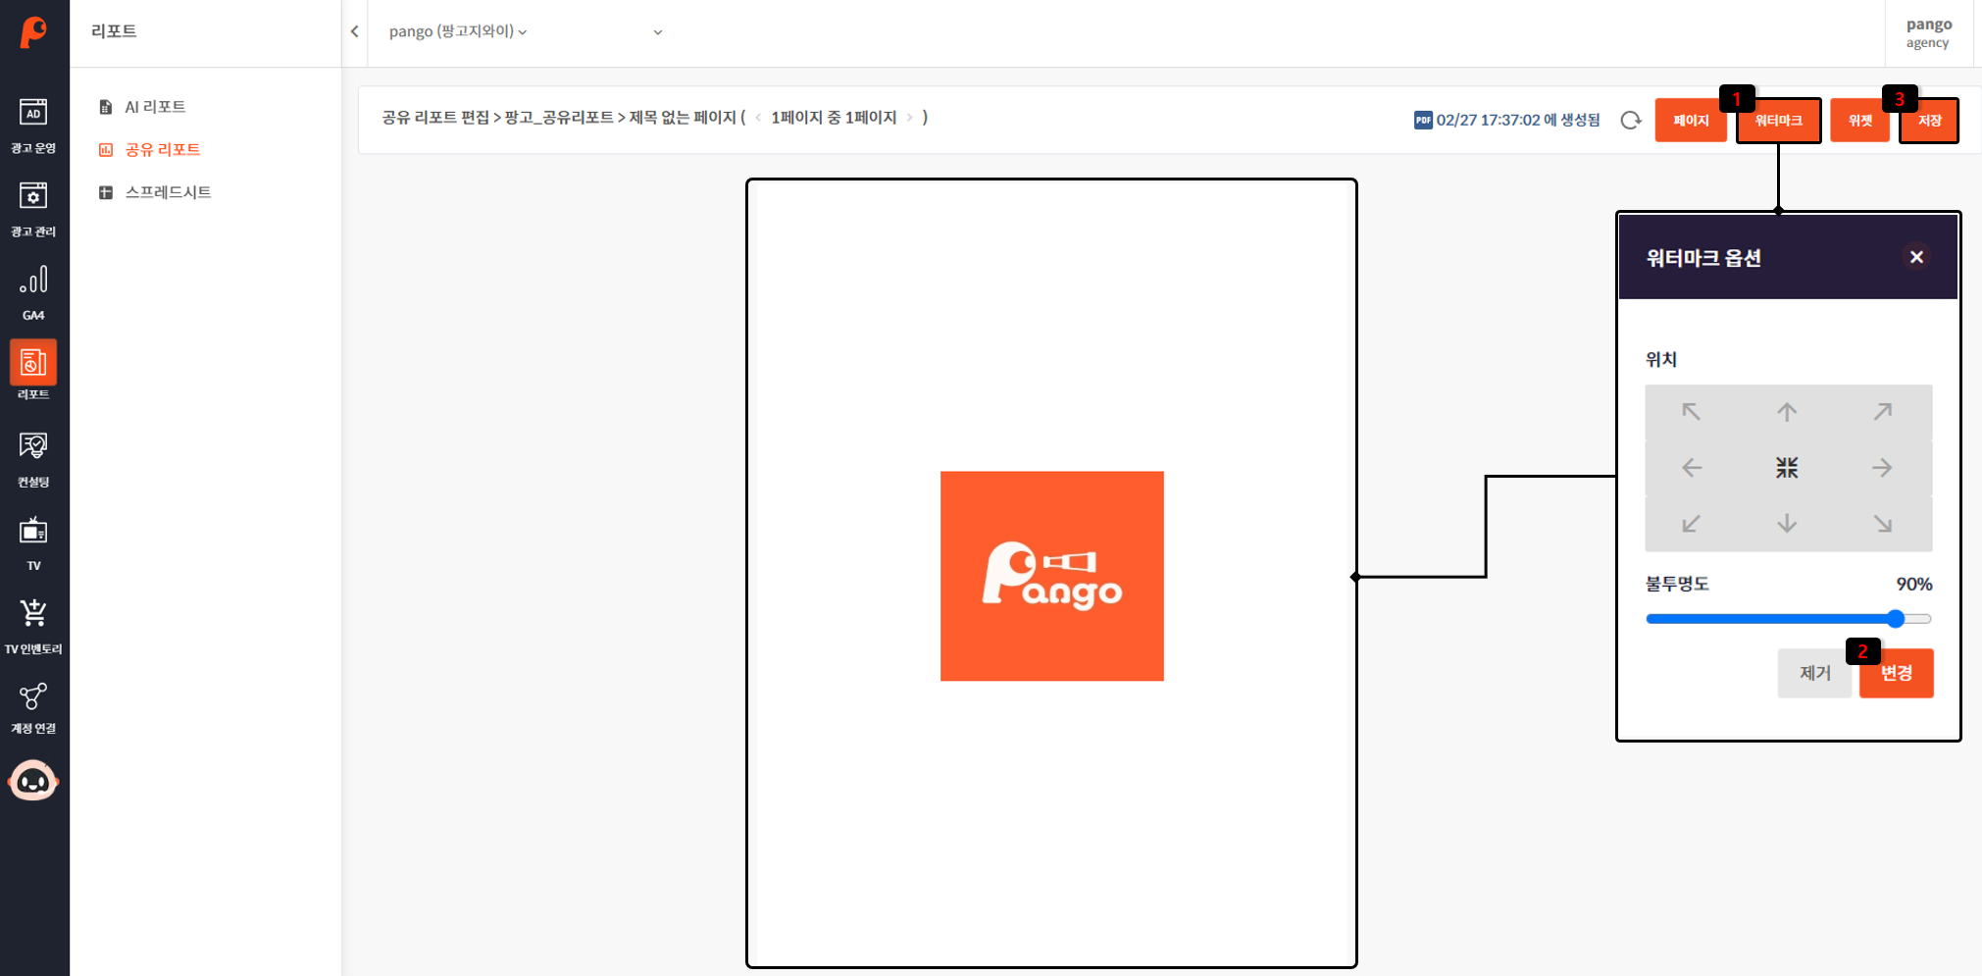Click the 불투명도 opacity slider handle
The width and height of the screenshot is (1982, 976).
point(1896,619)
